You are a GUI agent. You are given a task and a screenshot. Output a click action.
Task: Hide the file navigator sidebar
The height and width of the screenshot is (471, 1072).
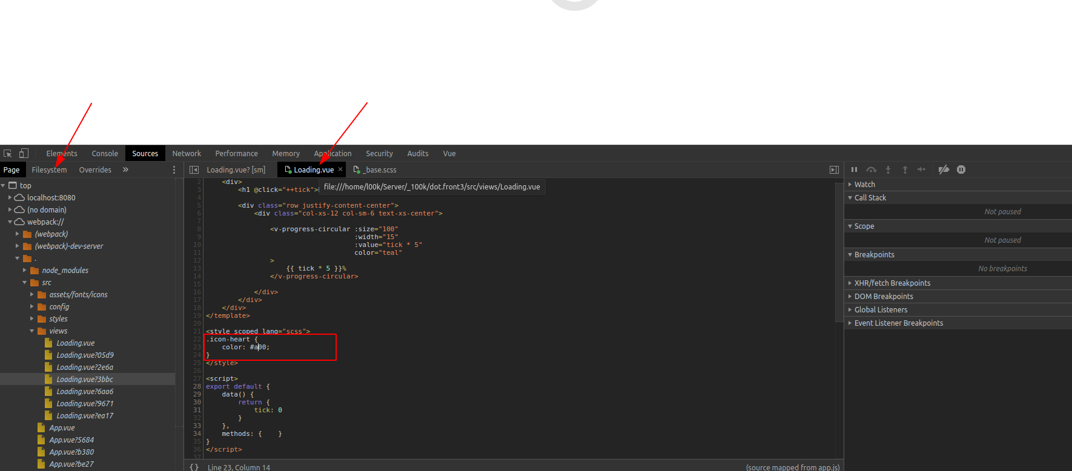pos(194,170)
